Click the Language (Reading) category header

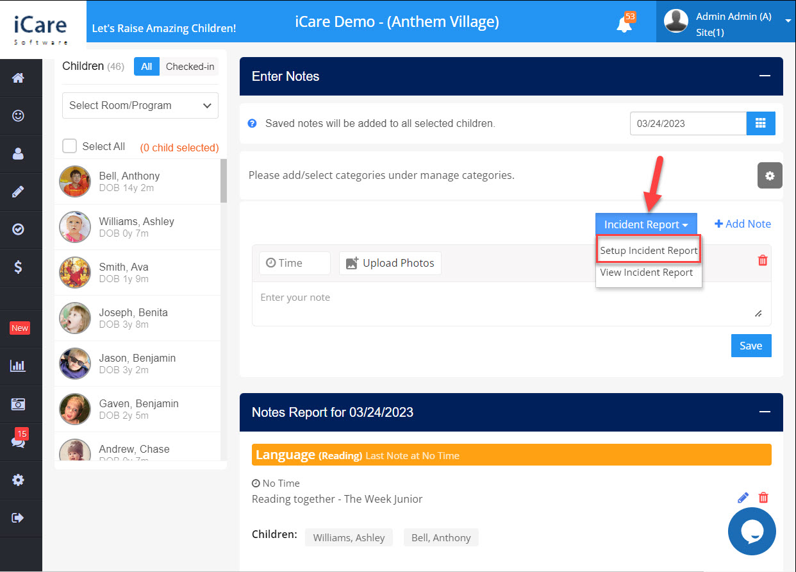(x=511, y=455)
